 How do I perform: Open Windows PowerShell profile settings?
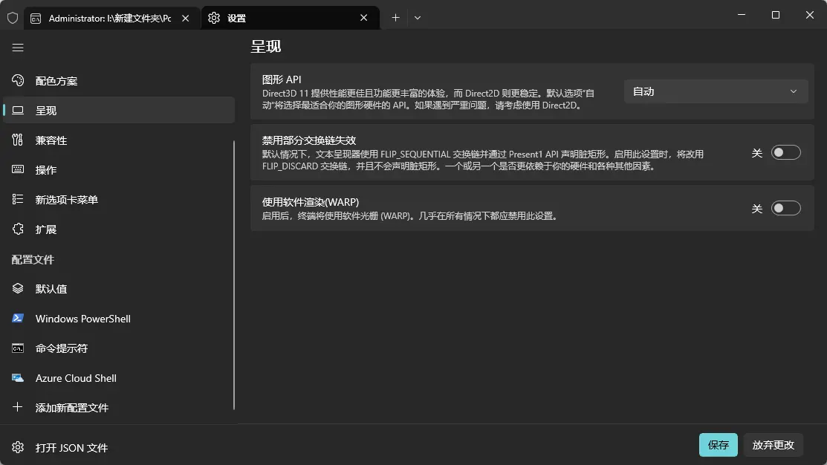click(119, 318)
